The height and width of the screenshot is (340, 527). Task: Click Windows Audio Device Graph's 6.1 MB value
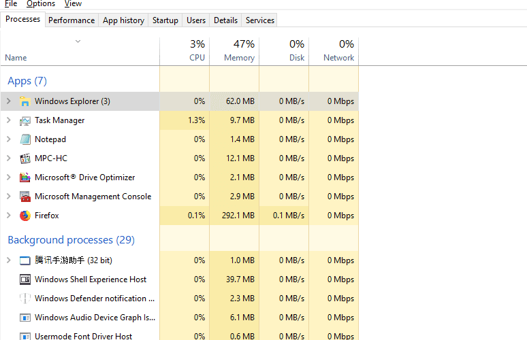[242, 318]
